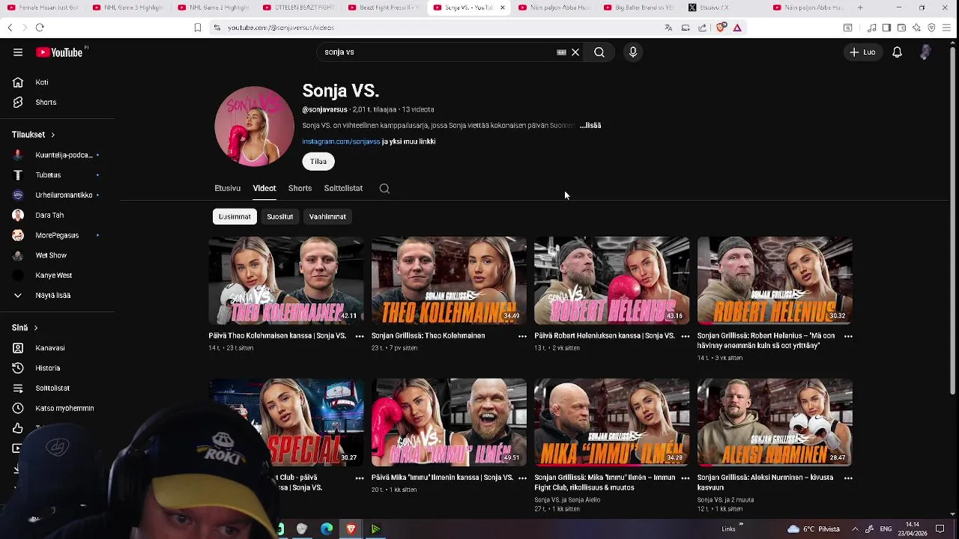Open the on-screen keyboard in the search box
This screenshot has height=539, width=959.
[x=561, y=52]
